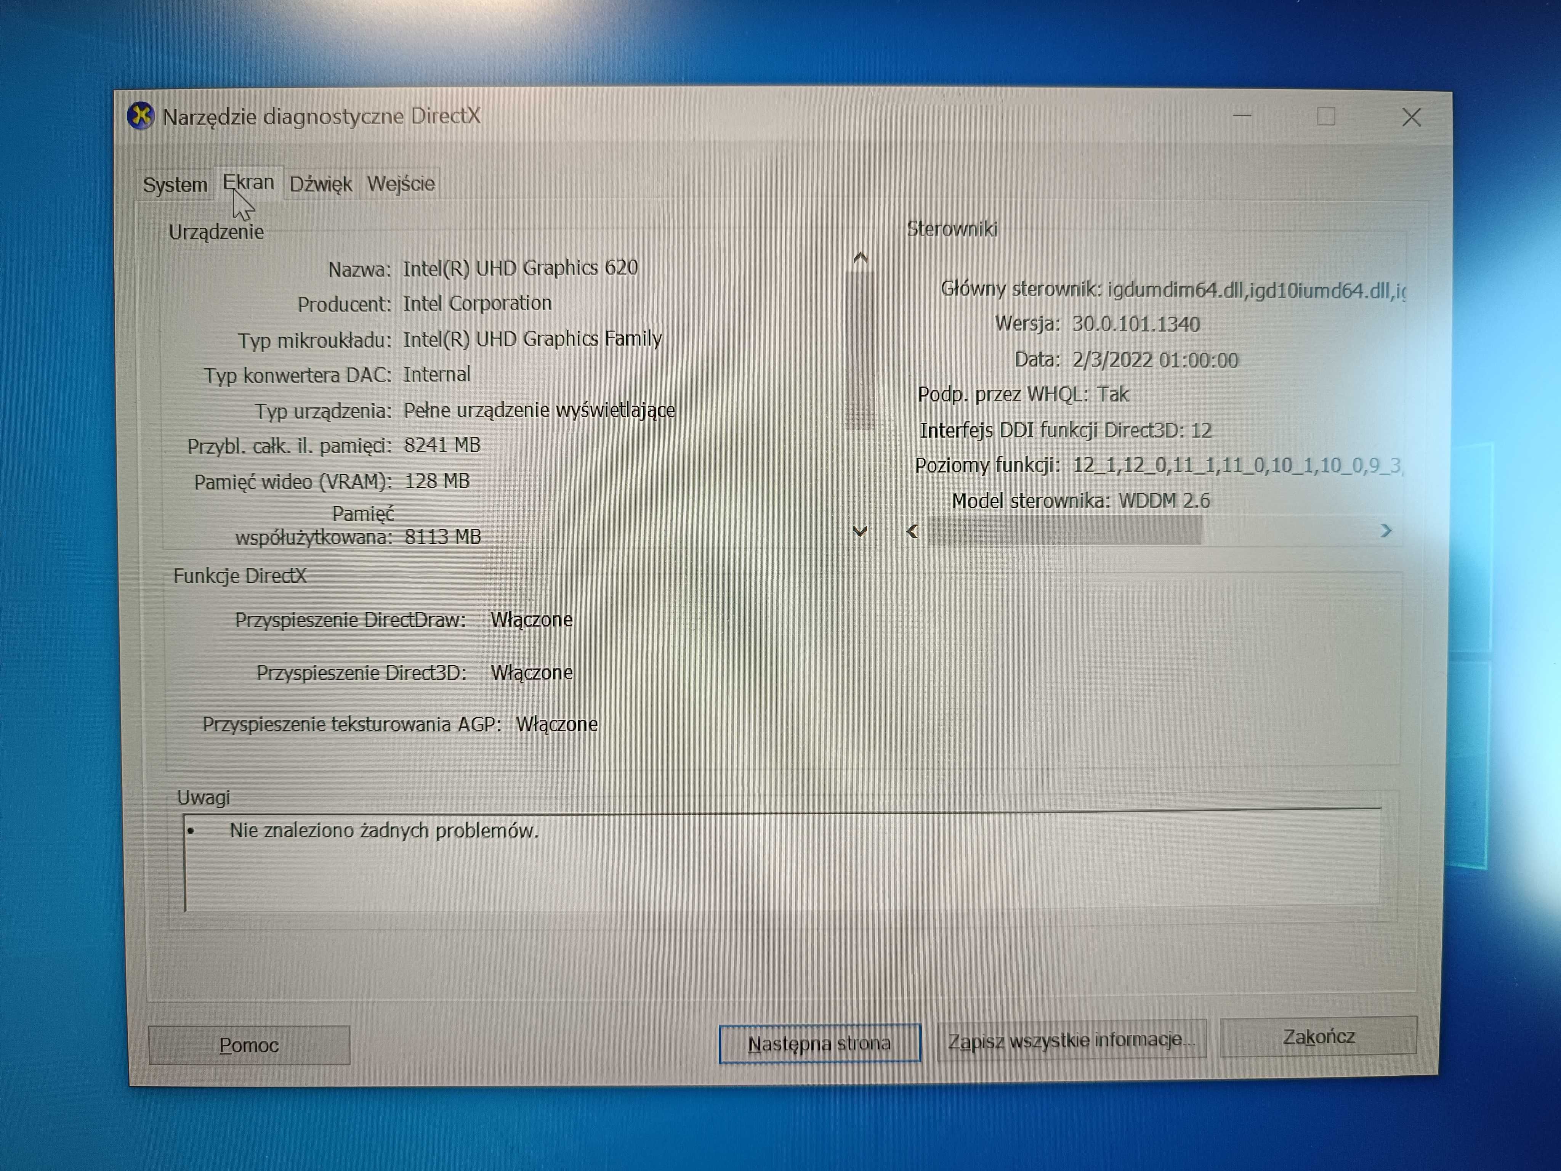Click the DirectX diagnostic tool title icon
The image size is (1561, 1171).
[140, 116]
